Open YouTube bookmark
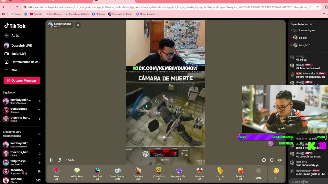Image resolution: width=328 pixels, height=184 pixels. [36, 14]
